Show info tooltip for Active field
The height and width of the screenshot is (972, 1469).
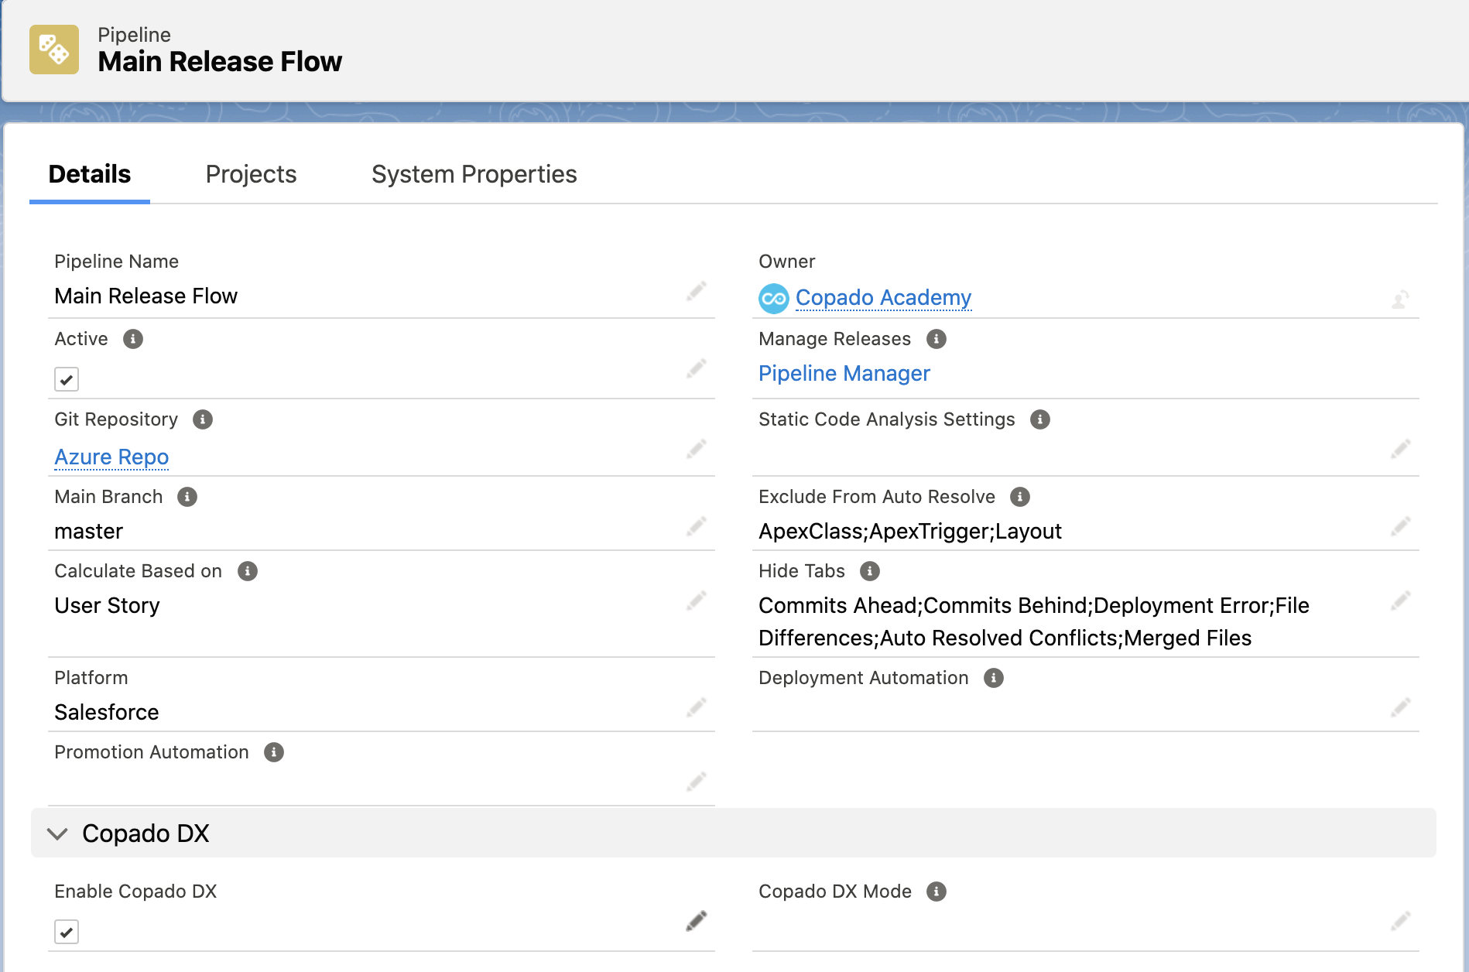click(x=133, y=339)
